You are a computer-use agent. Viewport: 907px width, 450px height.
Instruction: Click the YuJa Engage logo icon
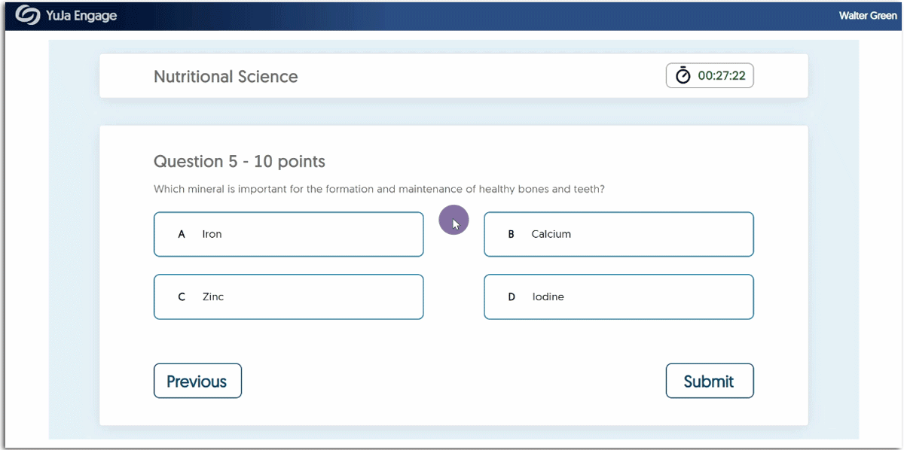click(x=29, y=14)
